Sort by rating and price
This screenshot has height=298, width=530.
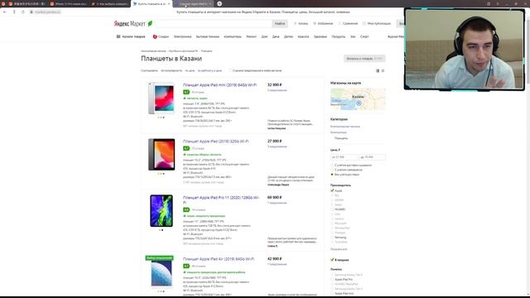coord(210,70)
